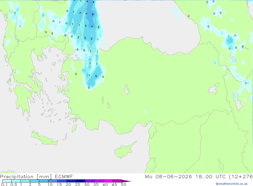Click the 15–20 mm legend color swatch

pos(62,181)
